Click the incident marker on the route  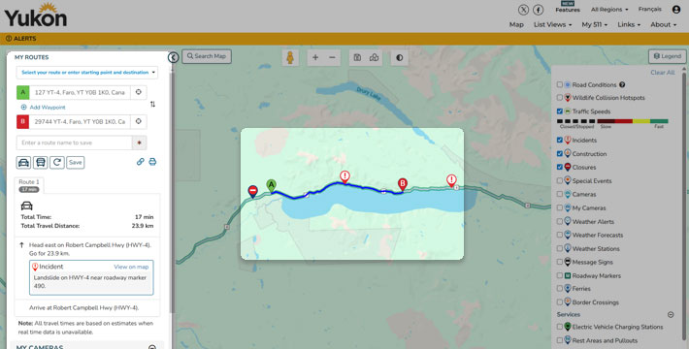344,176
